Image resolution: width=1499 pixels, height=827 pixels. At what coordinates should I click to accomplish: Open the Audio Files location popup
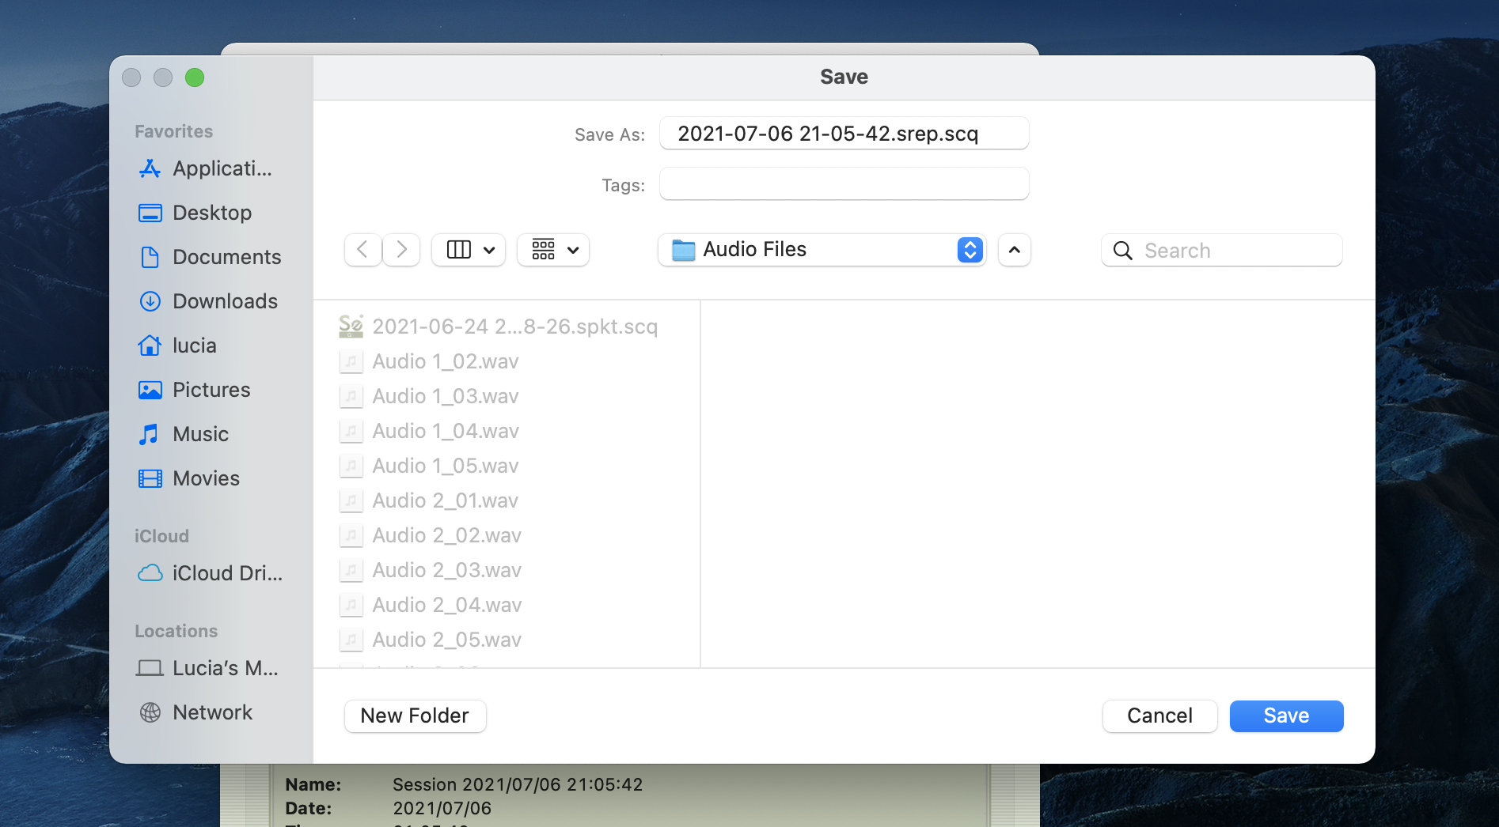[x=822, y=250]
